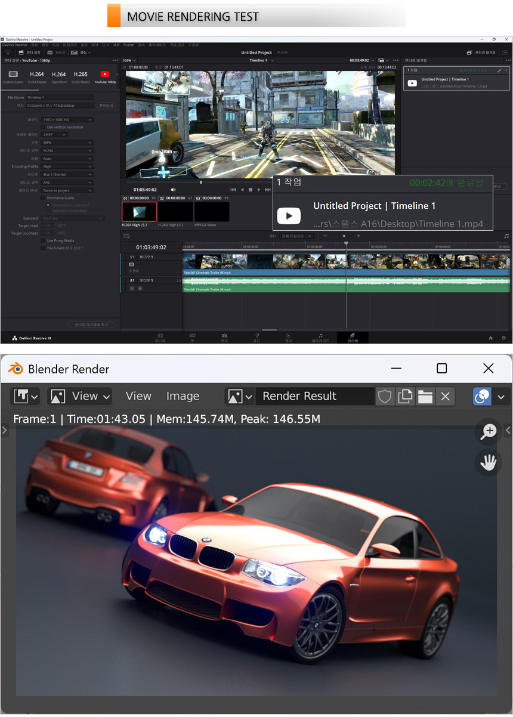This screenshot has width=513, height=717.
Task: Select the YouTube 1080p render preset
Action: click(x=105, y=75)
